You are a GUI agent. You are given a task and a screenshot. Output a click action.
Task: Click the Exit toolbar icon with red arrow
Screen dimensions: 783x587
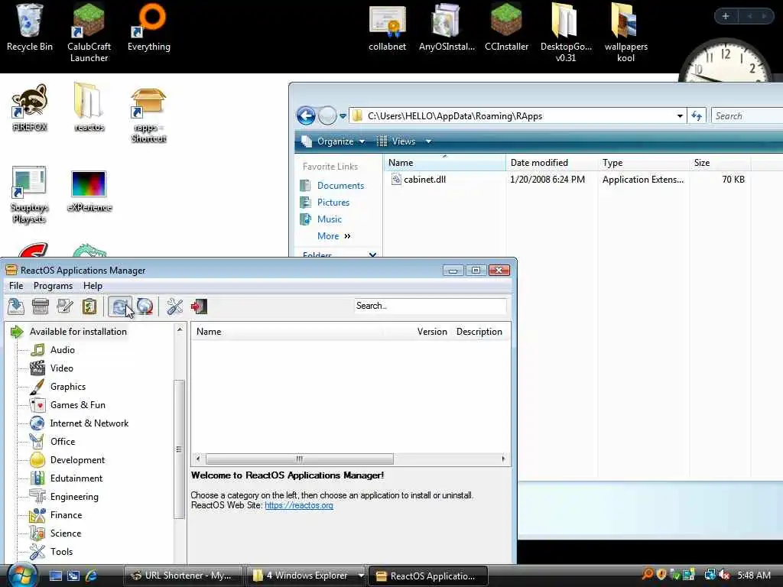point(199,306)
